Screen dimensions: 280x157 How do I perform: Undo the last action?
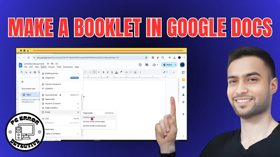[26, 72]
